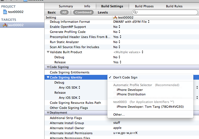Collapse the Validate Built Product setting

pos(48,52)
